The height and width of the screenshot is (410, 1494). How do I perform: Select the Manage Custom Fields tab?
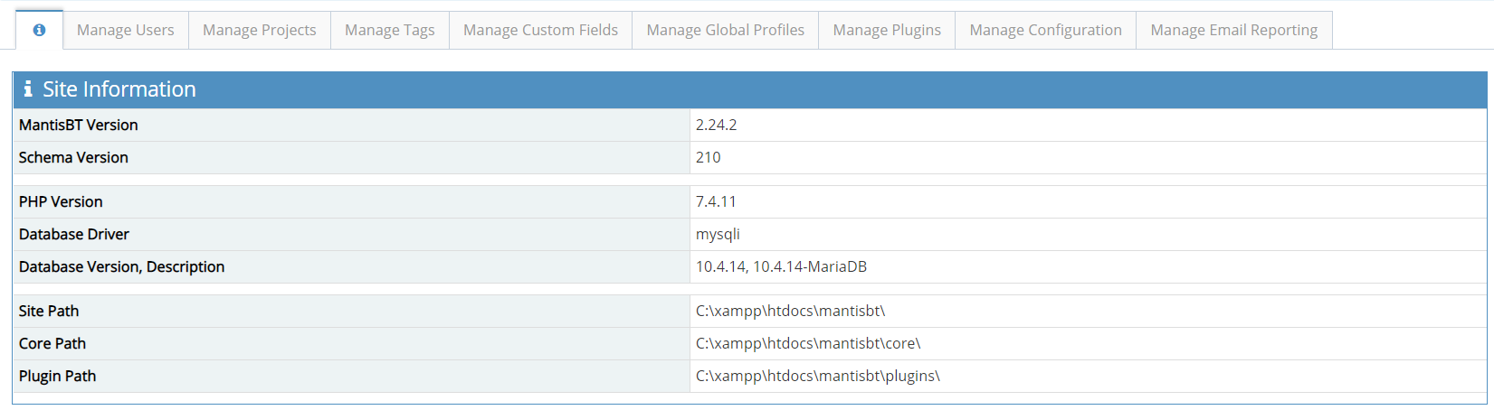(x=540, y=30)
